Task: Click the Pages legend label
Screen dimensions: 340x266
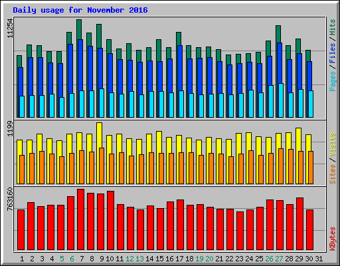Action: tap(332, 81)
